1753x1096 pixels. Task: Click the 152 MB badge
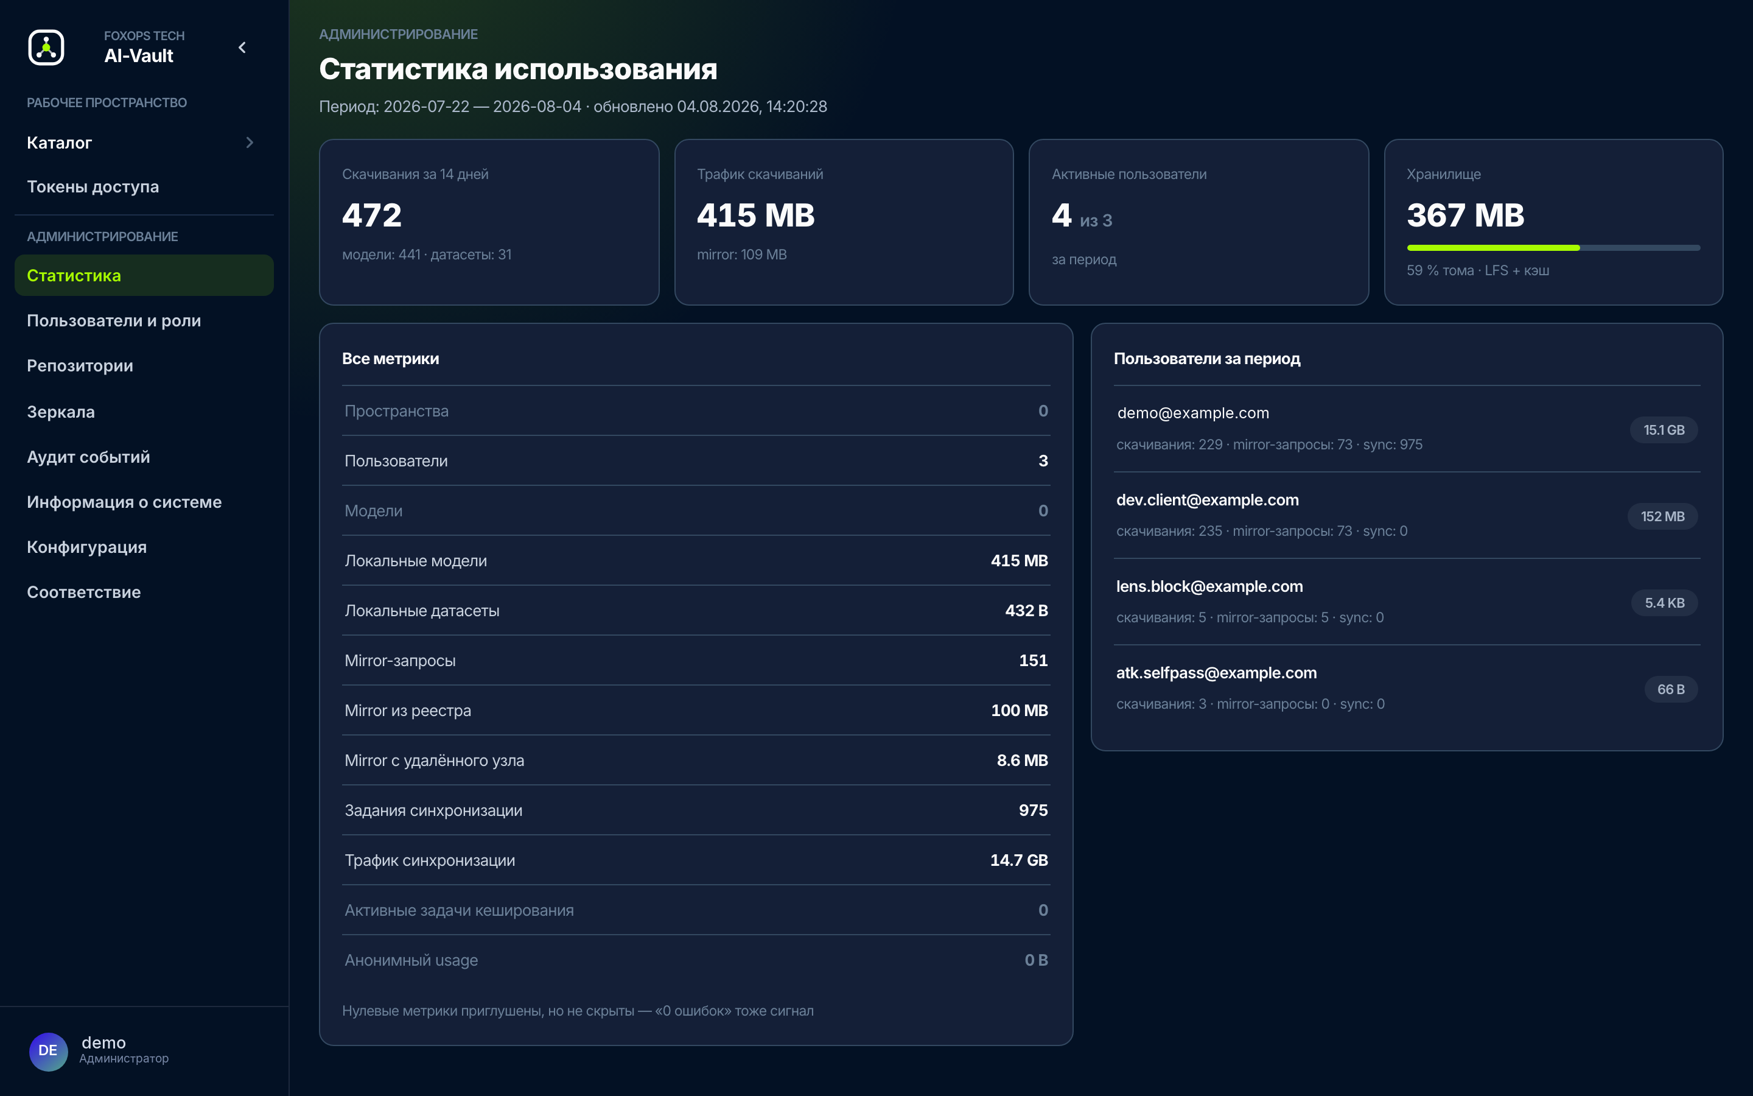click(1662, 517)
